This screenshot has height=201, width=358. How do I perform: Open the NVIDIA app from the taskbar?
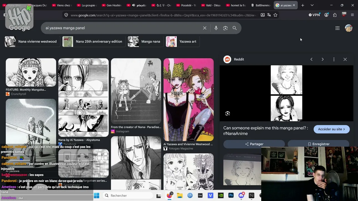coord(221,195)
